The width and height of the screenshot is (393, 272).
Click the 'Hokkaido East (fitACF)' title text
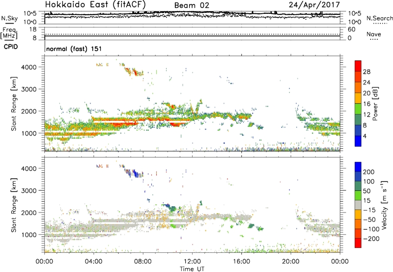tap(95, 5)
